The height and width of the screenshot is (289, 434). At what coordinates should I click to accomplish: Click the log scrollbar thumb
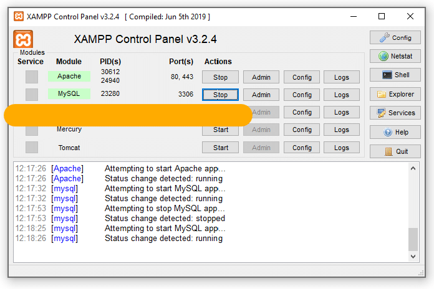tap(413, 239)
